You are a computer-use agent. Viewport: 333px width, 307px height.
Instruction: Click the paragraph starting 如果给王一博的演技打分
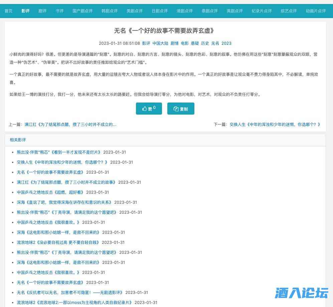[x=136, y=94]
